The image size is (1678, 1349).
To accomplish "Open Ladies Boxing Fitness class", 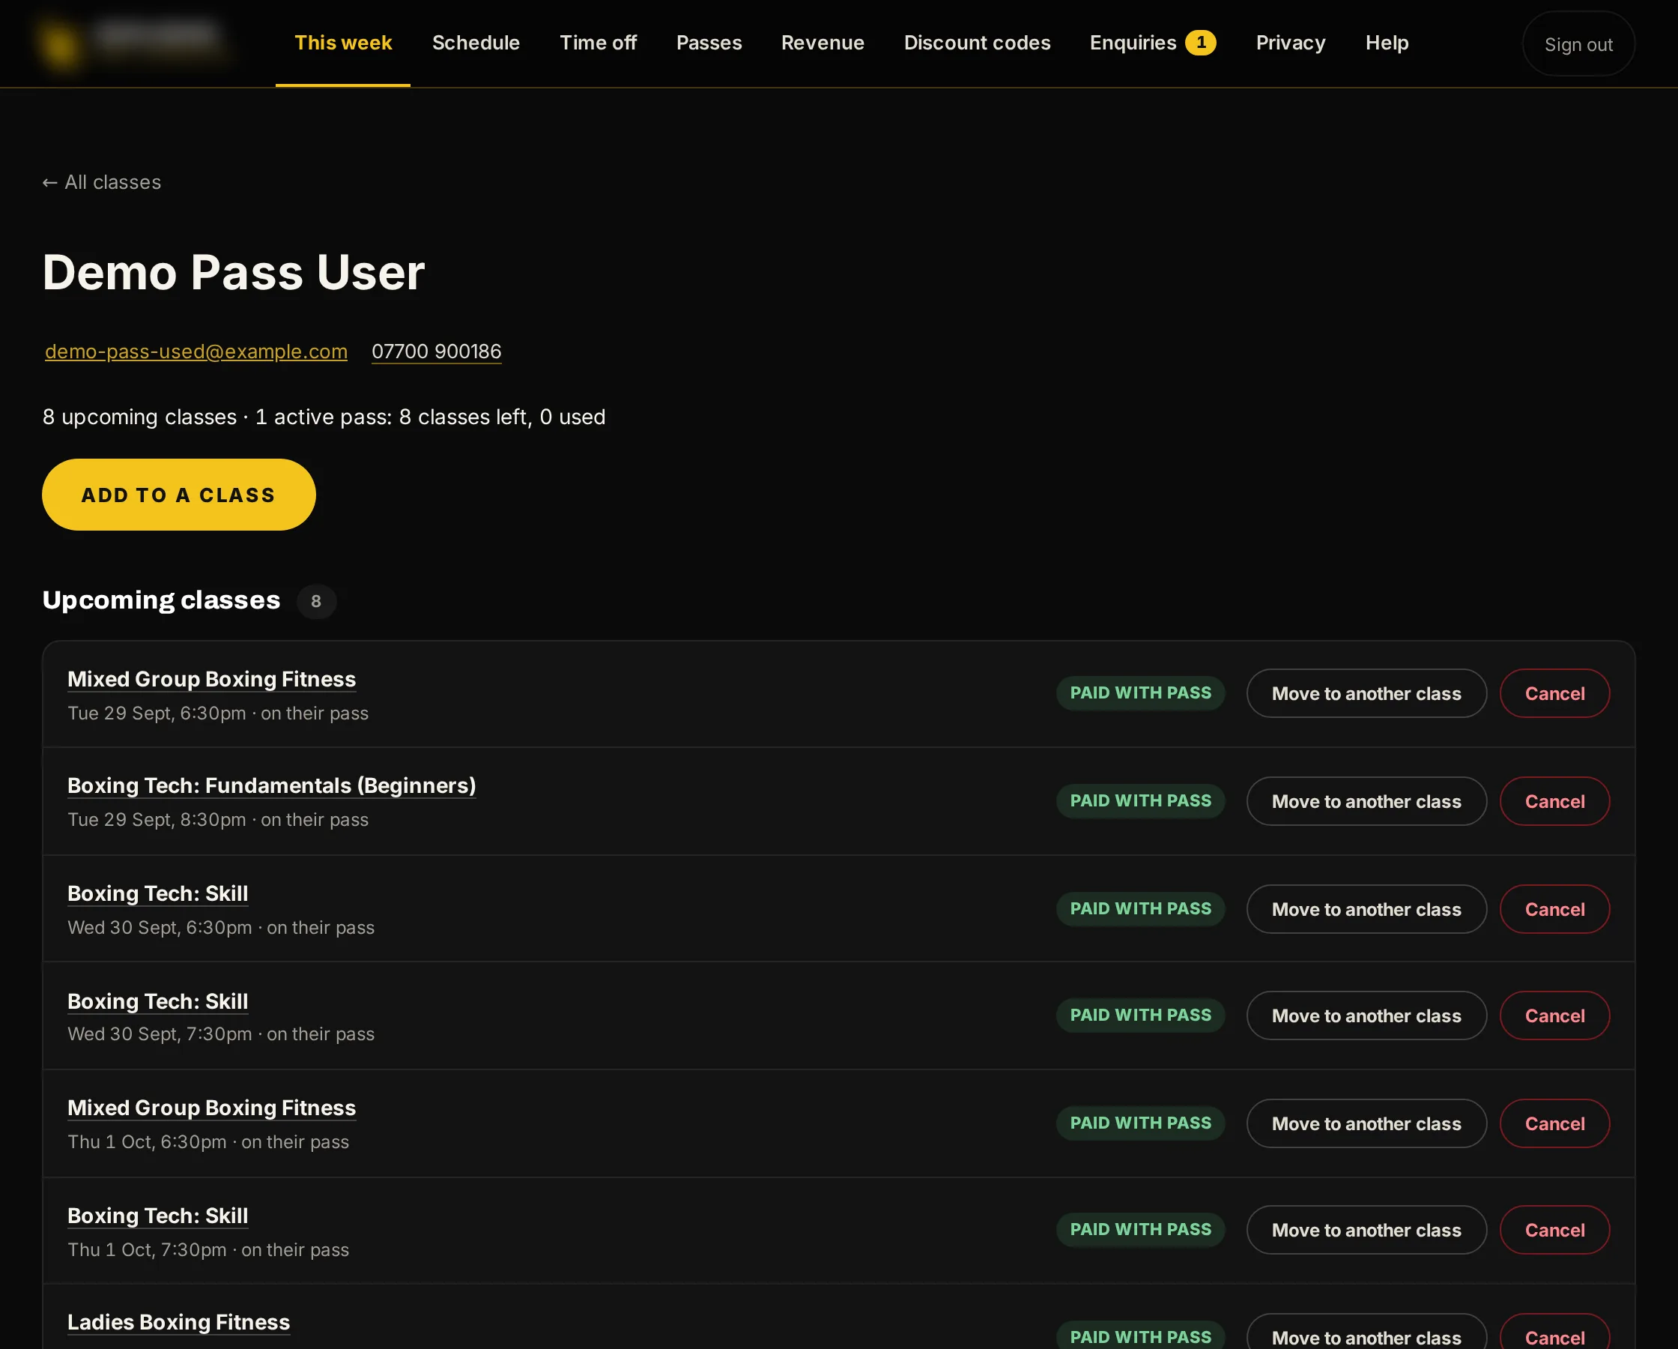I will tap(178, 1322).
